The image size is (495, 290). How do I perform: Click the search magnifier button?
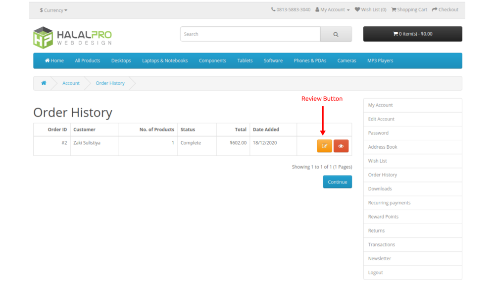pos(336,34)
